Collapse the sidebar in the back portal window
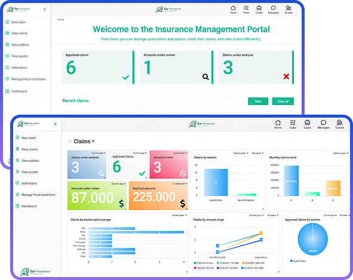The height and width of the screenshot is (280, 353). 45,9
